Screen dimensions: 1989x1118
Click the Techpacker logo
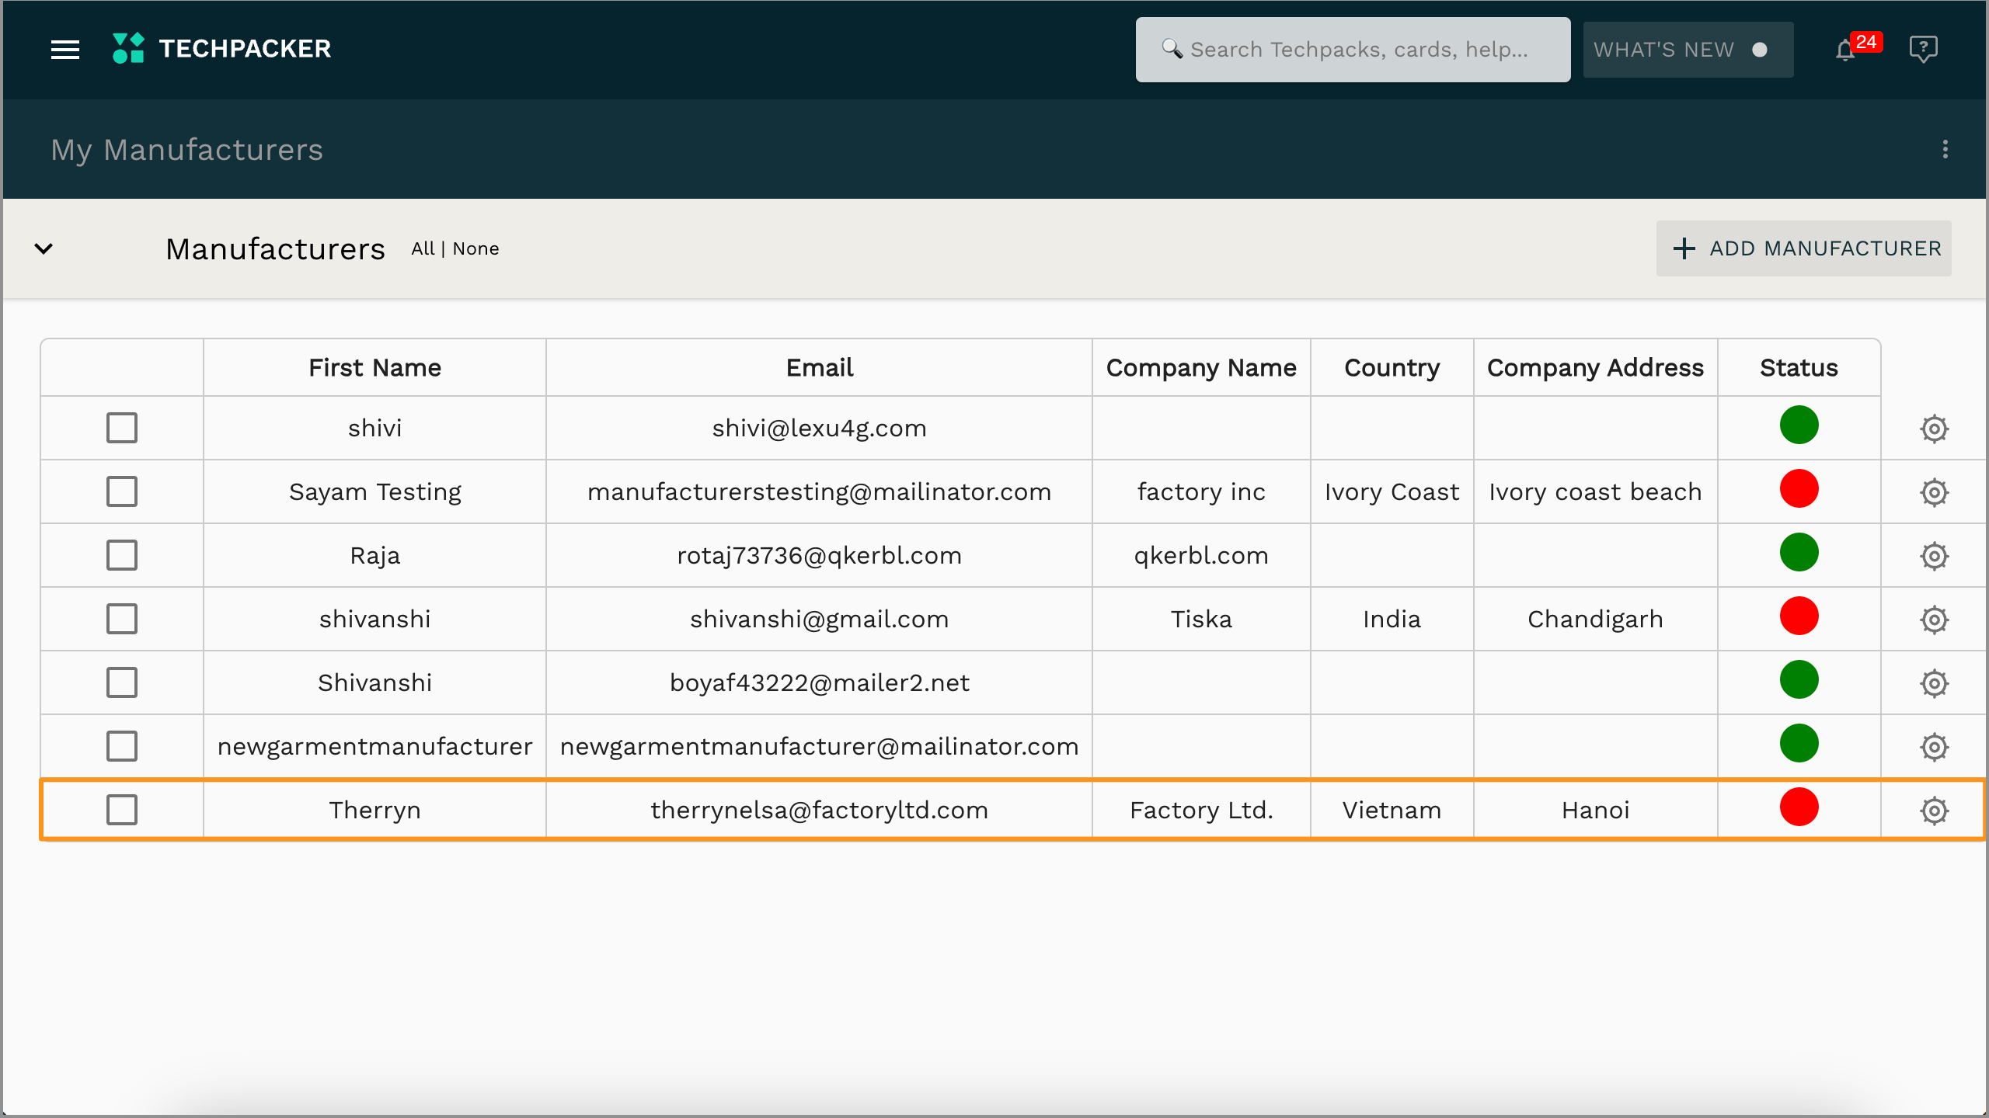[221, 48]
